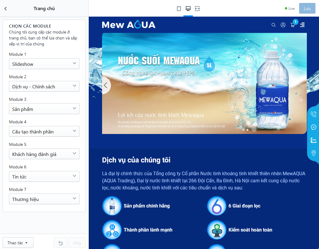The image size is (319, 249).
Task: Click the Module 4 label
Action: click(18, 122)
